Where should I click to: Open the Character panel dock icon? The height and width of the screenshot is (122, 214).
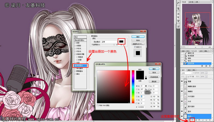178,14
